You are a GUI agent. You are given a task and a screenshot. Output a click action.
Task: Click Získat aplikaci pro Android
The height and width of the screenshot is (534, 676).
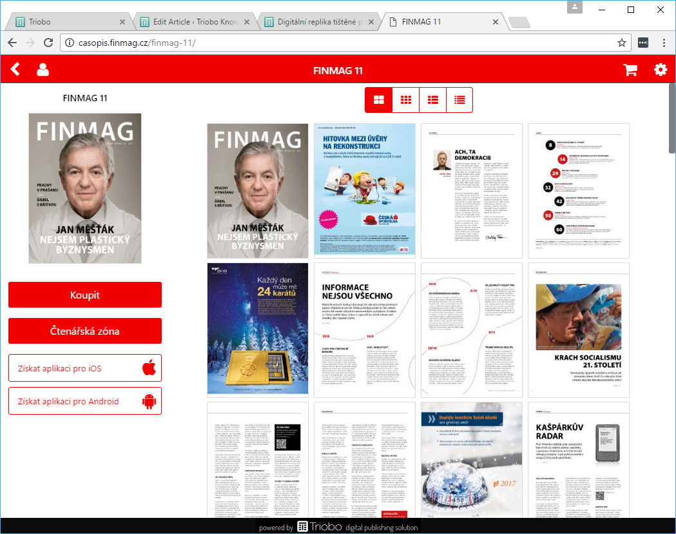tap(85, 401)
